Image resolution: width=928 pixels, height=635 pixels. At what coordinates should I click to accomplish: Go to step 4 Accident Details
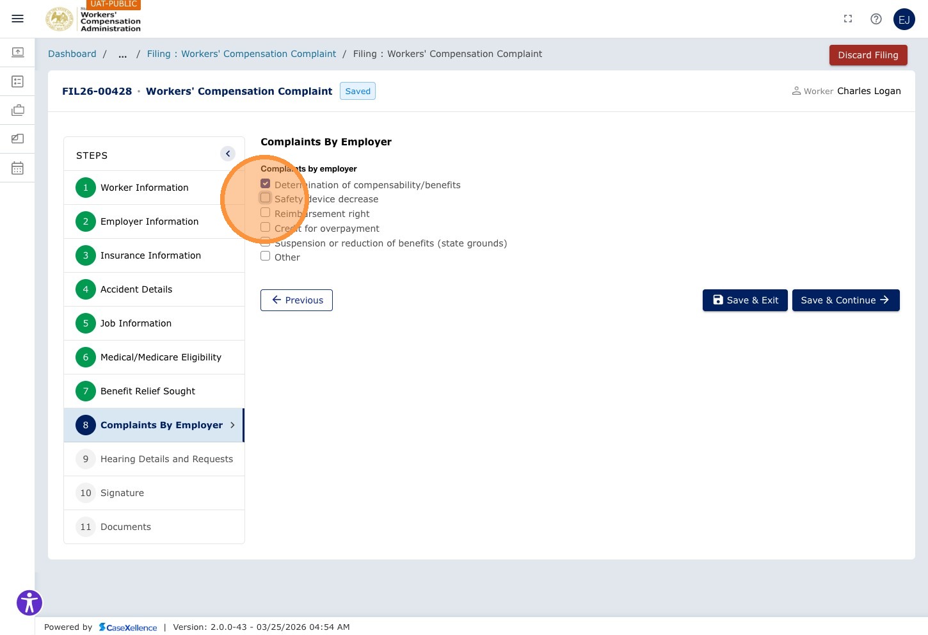[x=154, y=289]
